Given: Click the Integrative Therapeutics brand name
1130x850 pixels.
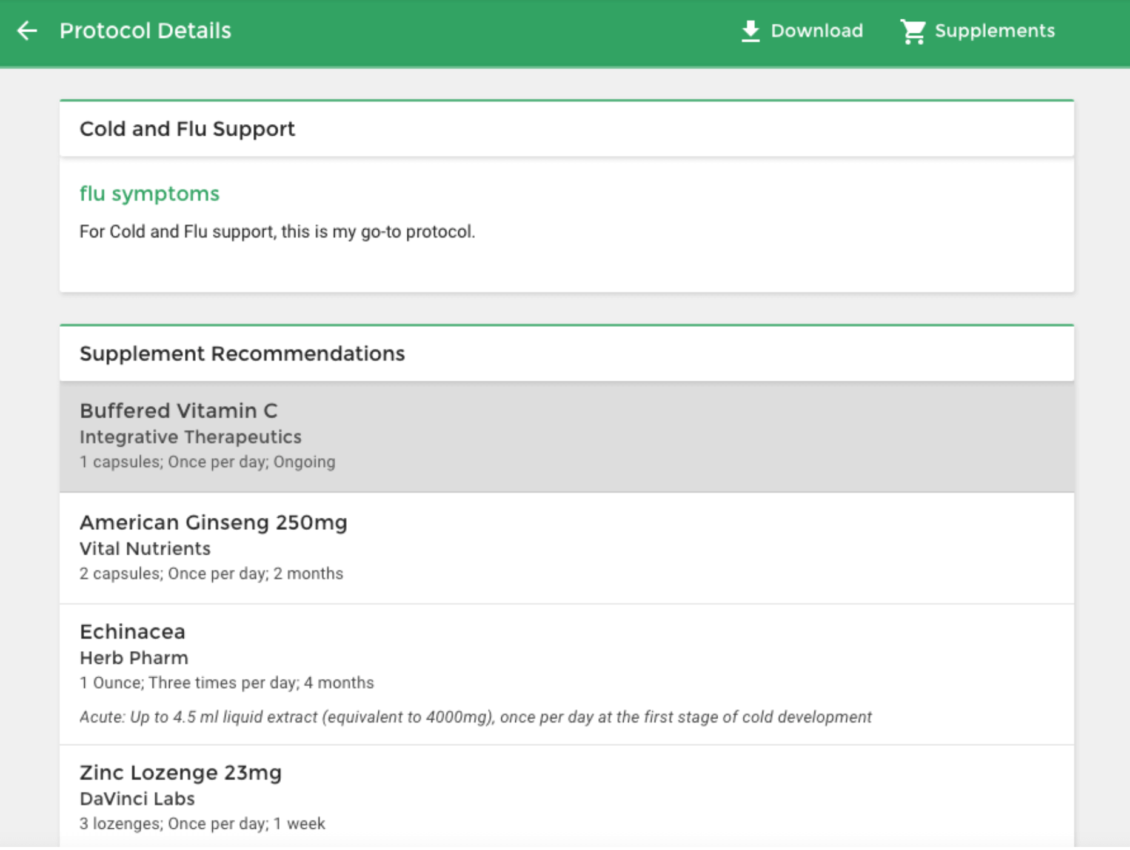Looking at the screenshot, I should (190, 437).
